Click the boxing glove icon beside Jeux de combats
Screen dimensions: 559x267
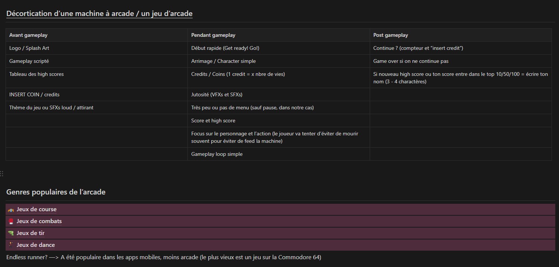(10, 221)
